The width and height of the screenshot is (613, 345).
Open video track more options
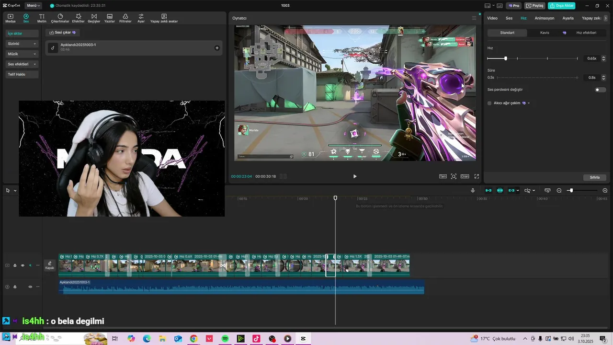[x=38, y=265]
